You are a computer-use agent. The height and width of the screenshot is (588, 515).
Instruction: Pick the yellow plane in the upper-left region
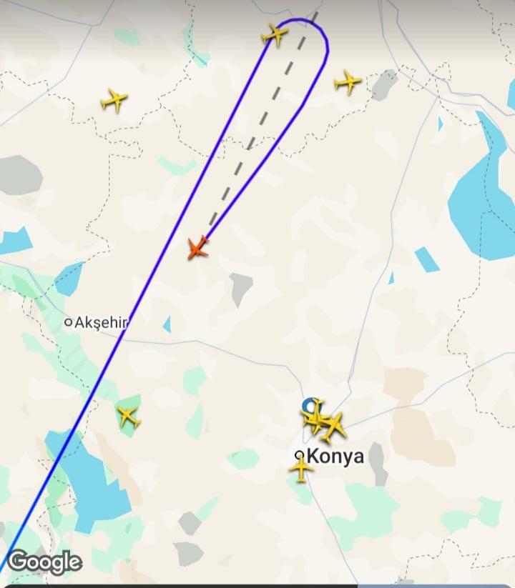point(114,100)
